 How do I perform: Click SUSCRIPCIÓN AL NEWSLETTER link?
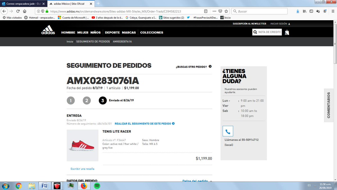coord(249,24)
